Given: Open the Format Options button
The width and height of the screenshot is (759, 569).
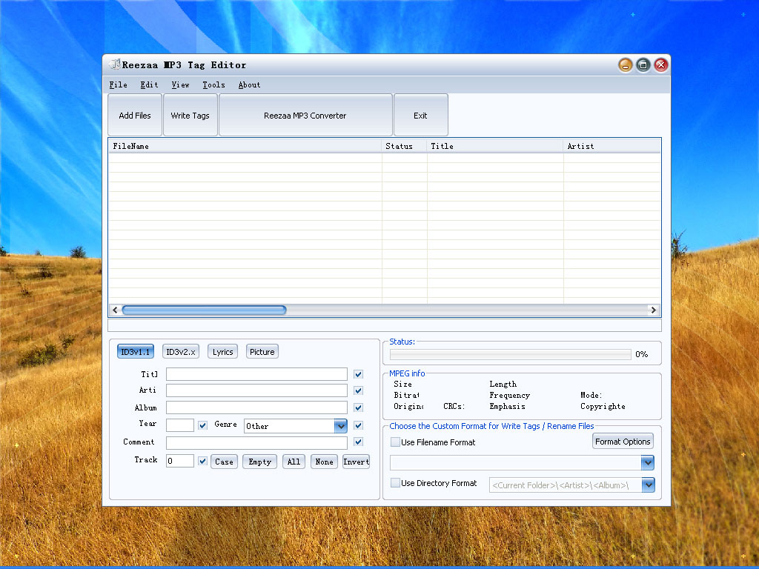Looking at the screenshot, I should coord(623,442).
